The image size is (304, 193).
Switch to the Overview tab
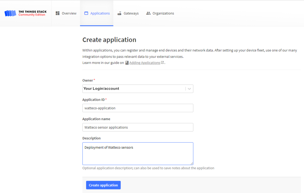point(69,13)
